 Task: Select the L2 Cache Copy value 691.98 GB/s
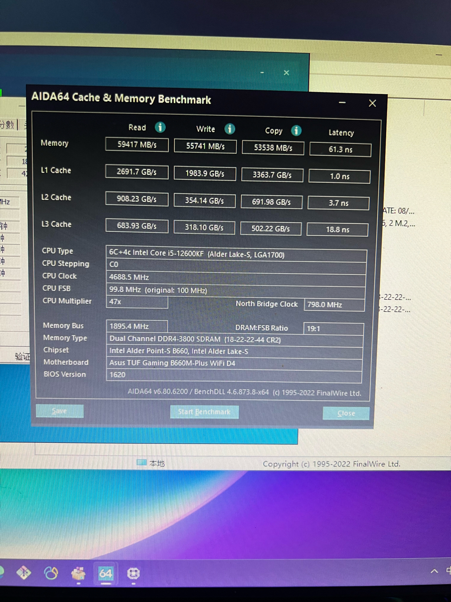pos(271,202)
